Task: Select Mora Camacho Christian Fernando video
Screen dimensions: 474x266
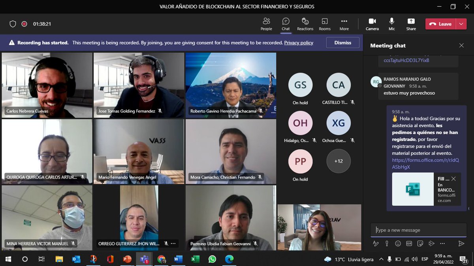Action: 231,151
